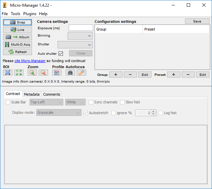Open the Plugins menu
Image resolution: width=212 pixels, height=189 pixels.
click(x=30, y=14)
